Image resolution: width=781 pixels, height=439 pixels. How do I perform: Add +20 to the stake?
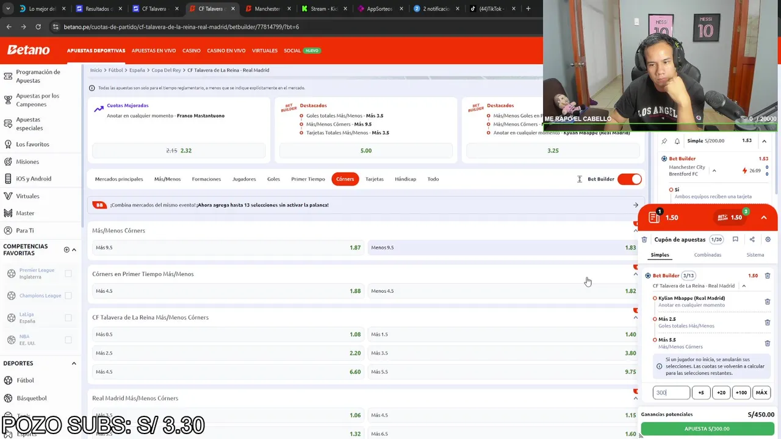721,393
